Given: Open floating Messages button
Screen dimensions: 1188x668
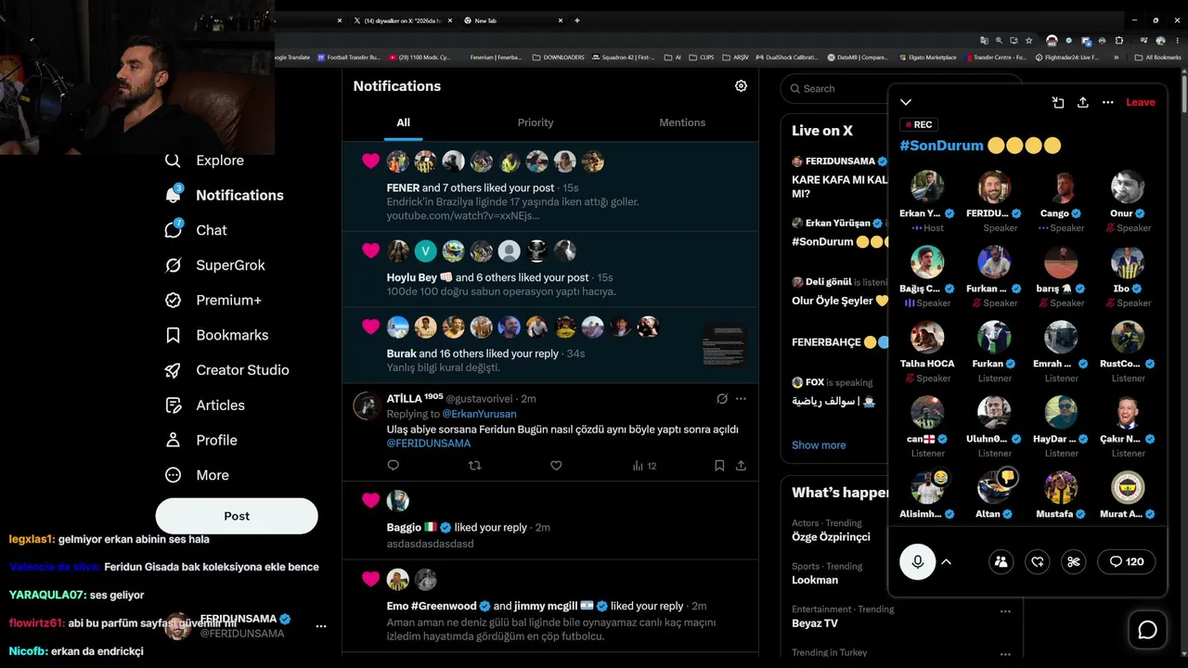Looking at the screenshot, I should point(1147,630).
